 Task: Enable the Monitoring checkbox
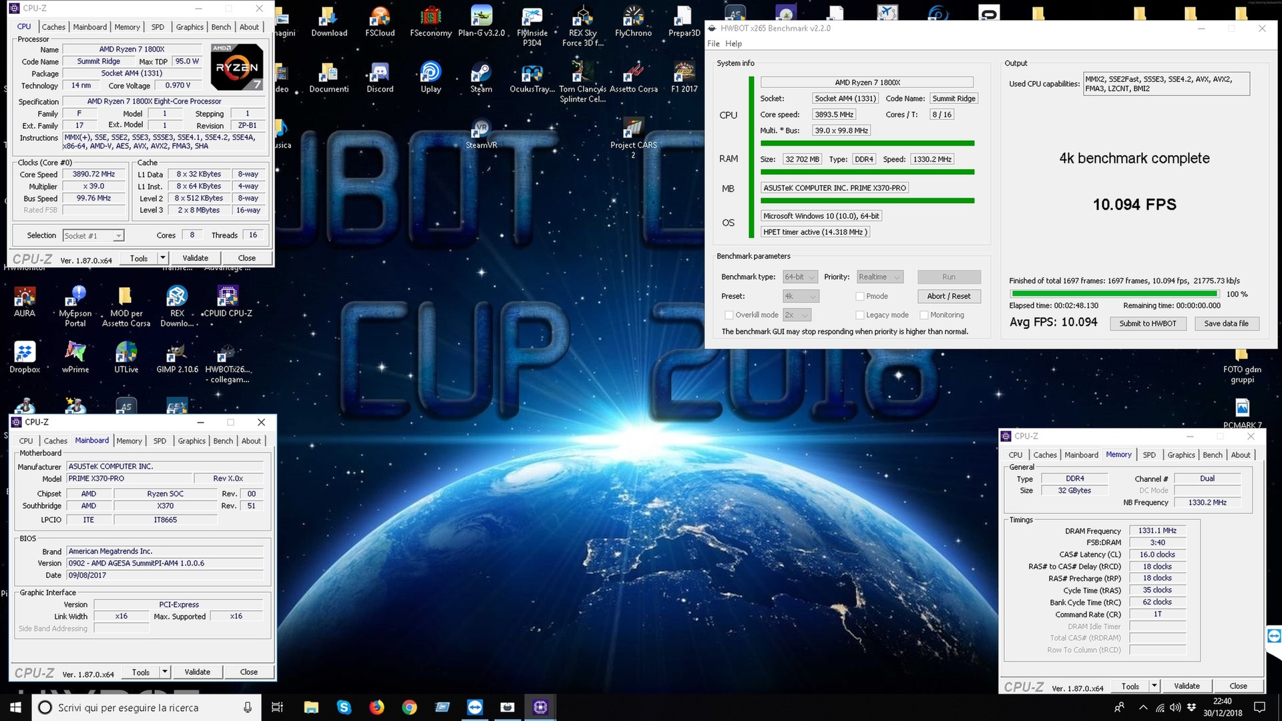coord(924,315)
